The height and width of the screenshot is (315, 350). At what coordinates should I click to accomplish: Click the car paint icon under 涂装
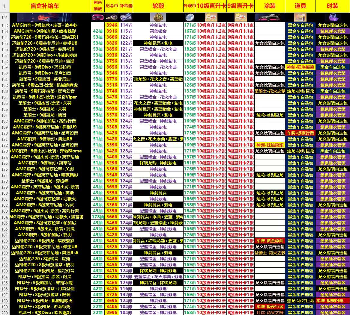[269, 18]
